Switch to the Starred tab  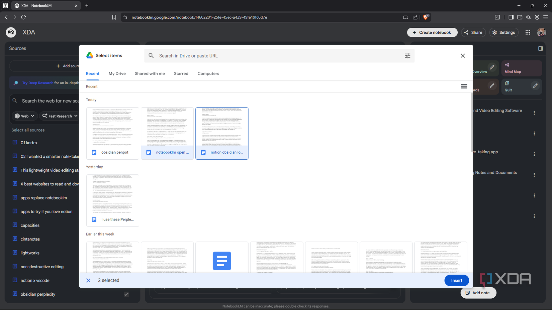pyautogui.click(x=181, y=73)
